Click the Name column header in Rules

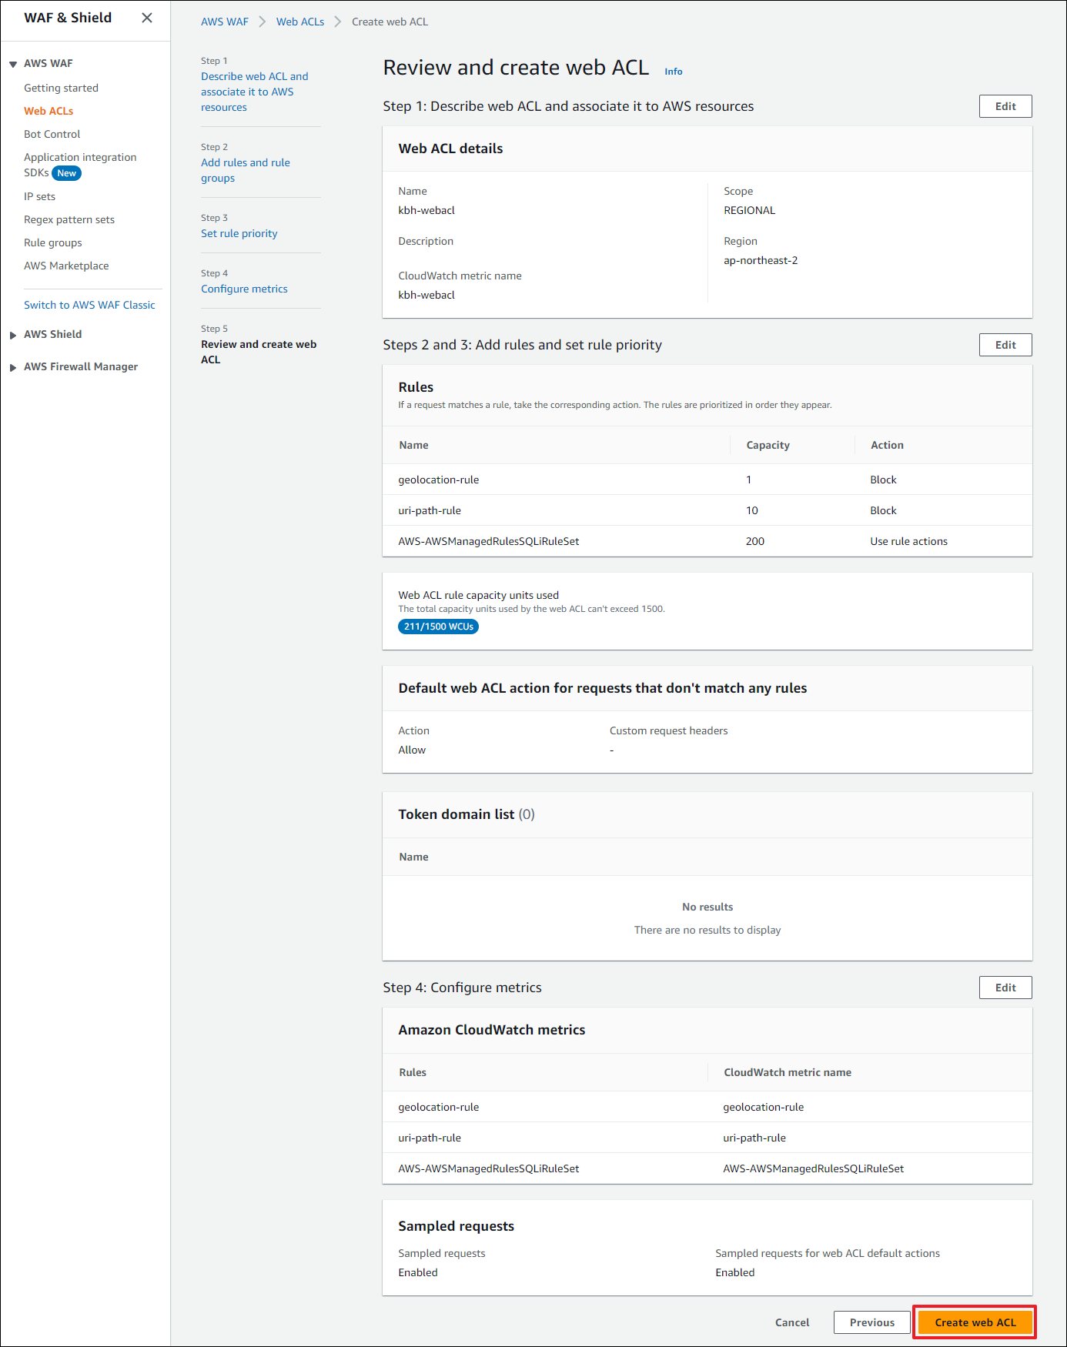tap(413, 445)
